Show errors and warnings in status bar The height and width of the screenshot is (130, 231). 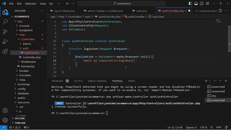click(x=14, y=127)
